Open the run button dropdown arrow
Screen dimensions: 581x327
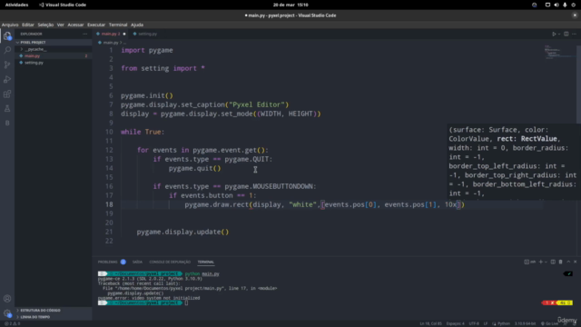[559, 34]
